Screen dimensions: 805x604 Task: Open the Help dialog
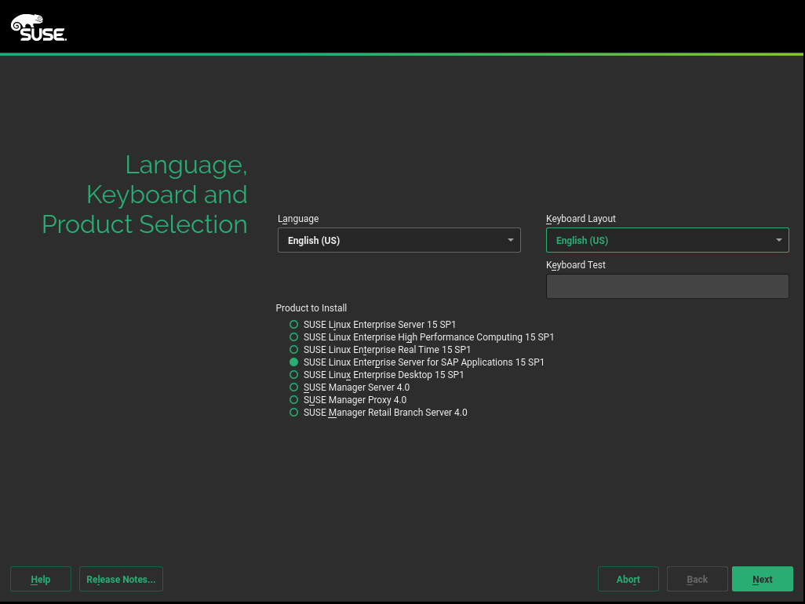[x=41, y=580]
